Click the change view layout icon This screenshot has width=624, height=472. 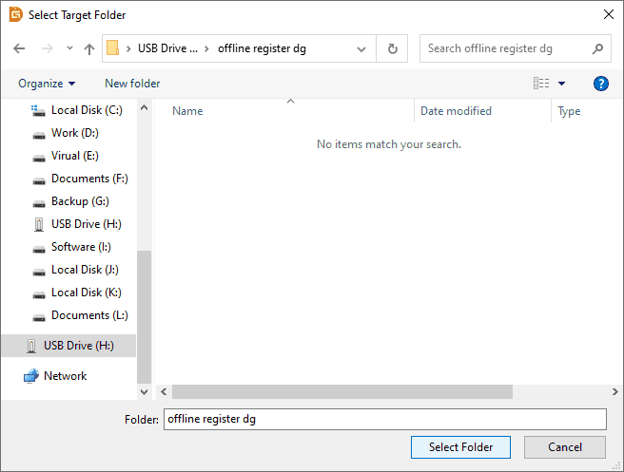541,84
